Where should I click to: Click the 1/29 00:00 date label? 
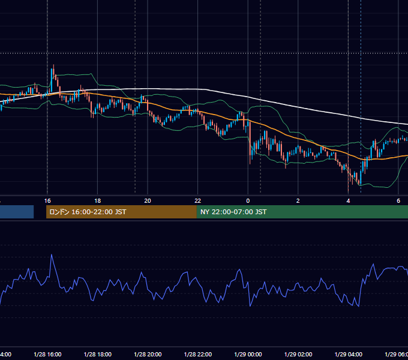[248, 354]
